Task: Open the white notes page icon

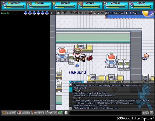Action: point(66,113)
